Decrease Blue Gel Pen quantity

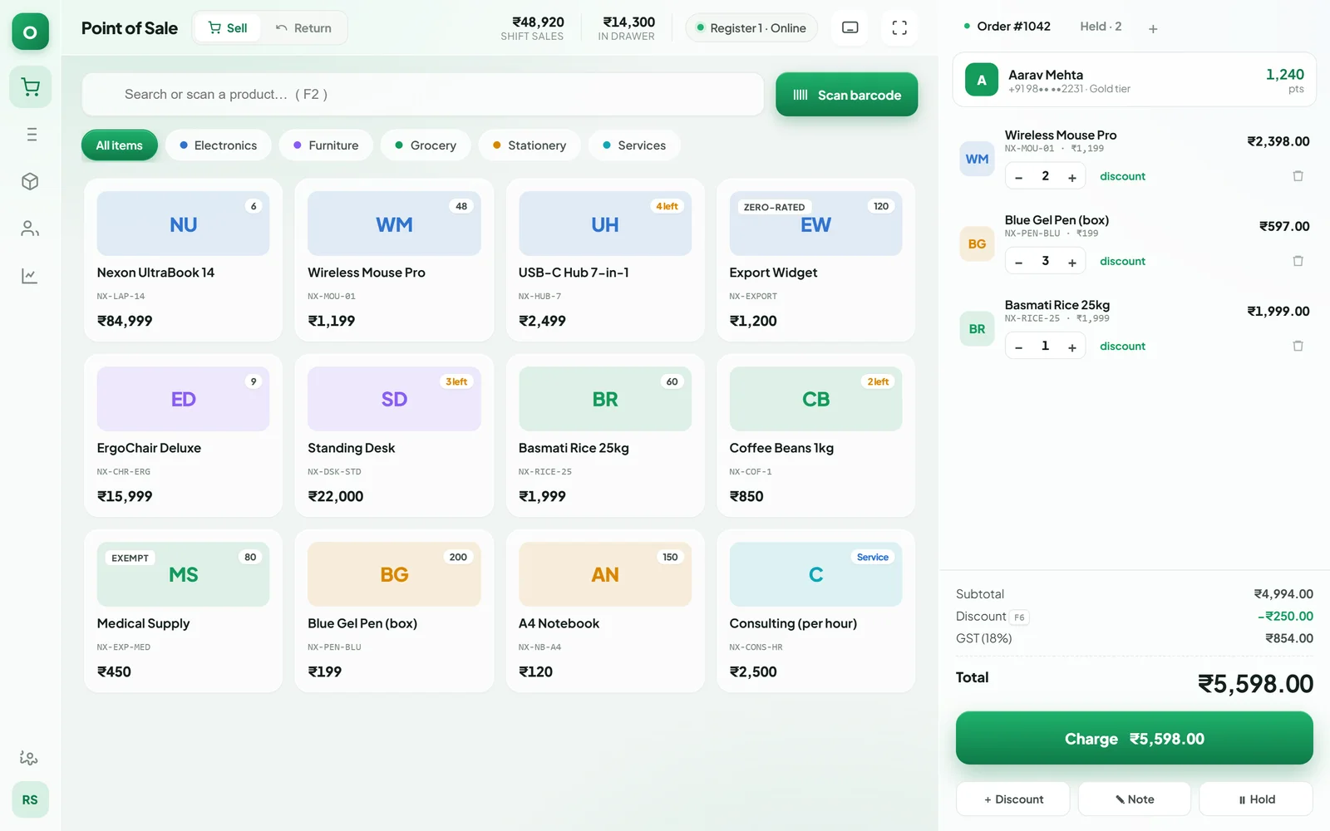point(1019,262)
